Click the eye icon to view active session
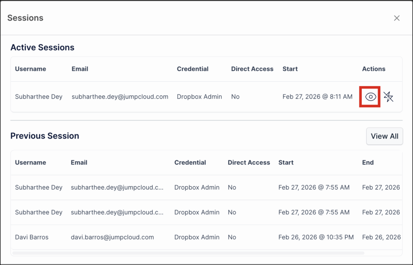Screen dimensions: 413x265 tap(370, 97)
